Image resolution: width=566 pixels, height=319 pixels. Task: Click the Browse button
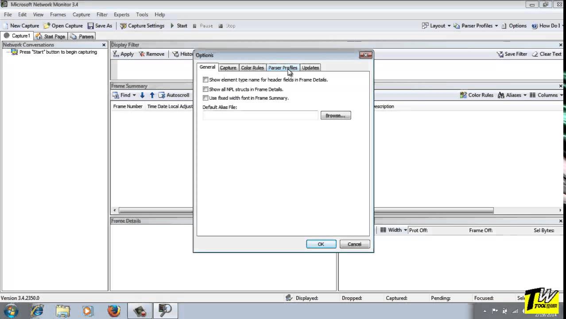pyautogui.click(x=336, y=116)
